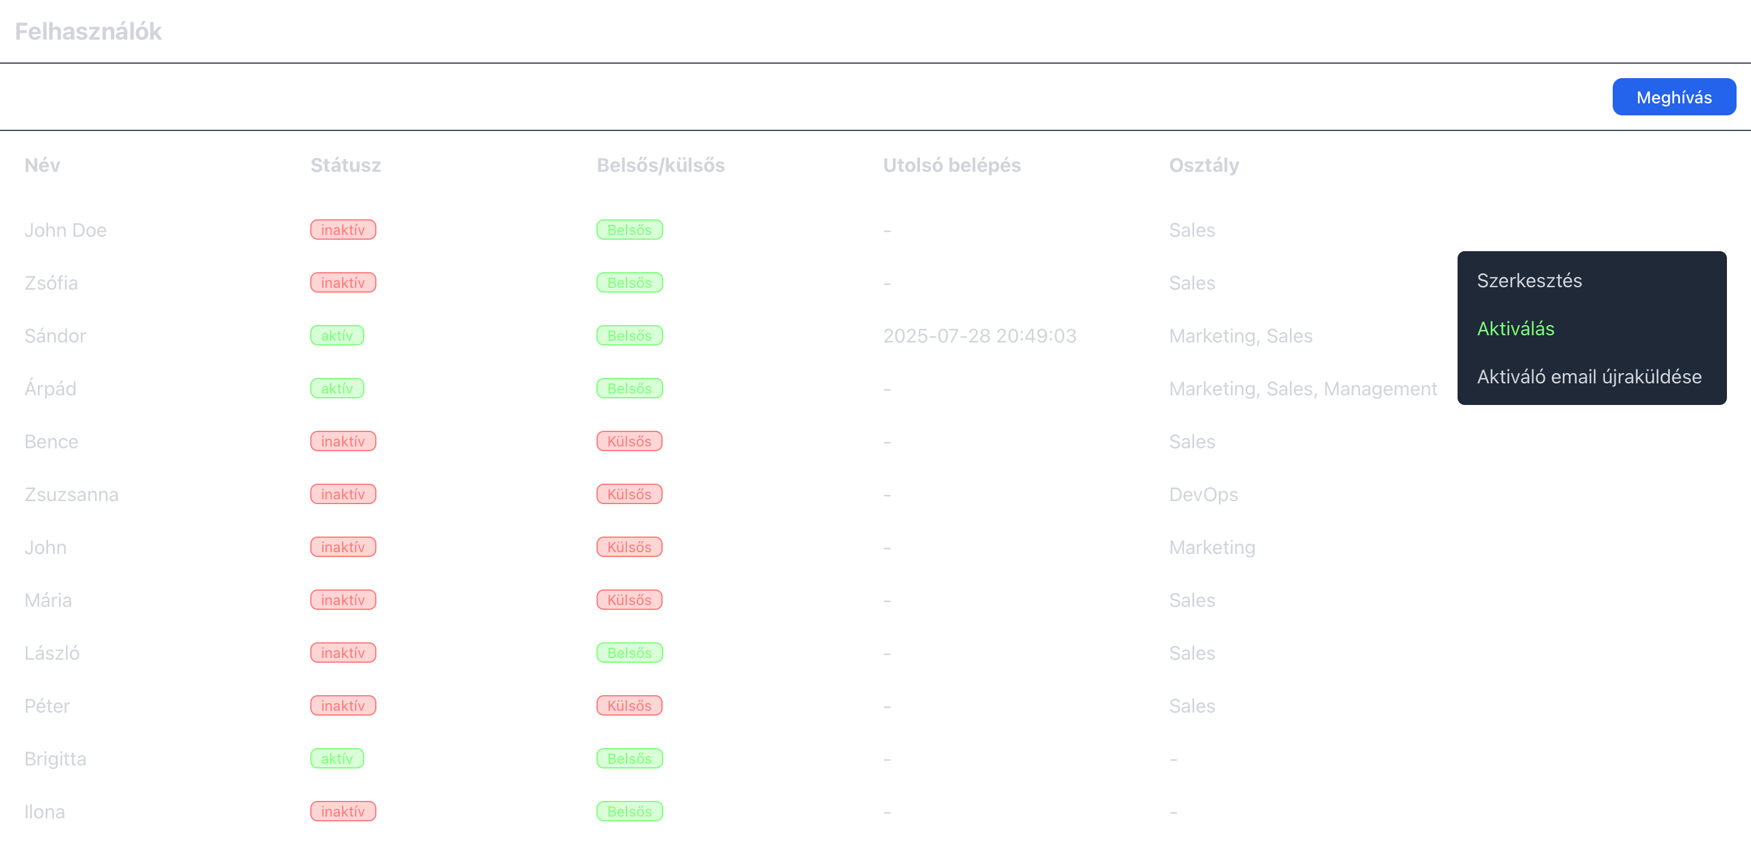Click Sándor's green status badge
Image resolution: width=1751 pixels, height=852 pixels.
tap(337, 336)
